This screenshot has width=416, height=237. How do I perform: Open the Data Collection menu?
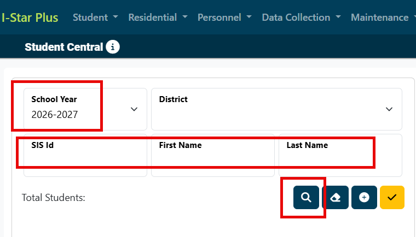[x=301, y=17]
